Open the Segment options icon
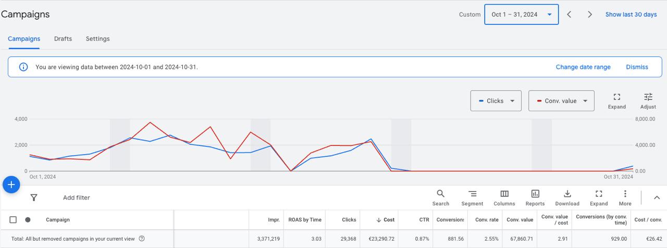The height and width of the screenshot is (248, 667). [472, 197]
